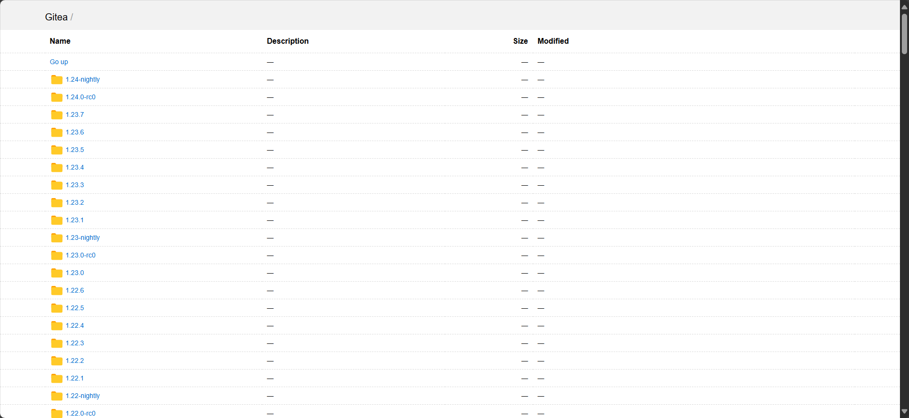Click the 1.23-nightly folder icon
The image size is (909, 418).
(57, 238)
